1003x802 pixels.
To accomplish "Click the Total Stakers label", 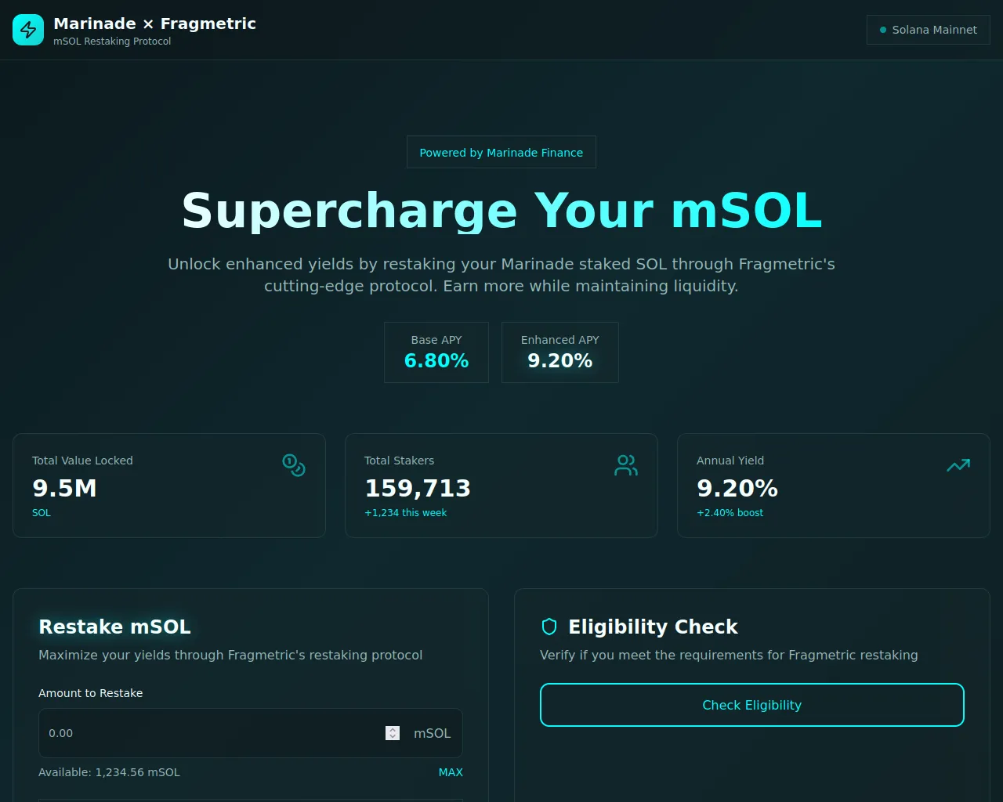I will [x=399, y=461].
